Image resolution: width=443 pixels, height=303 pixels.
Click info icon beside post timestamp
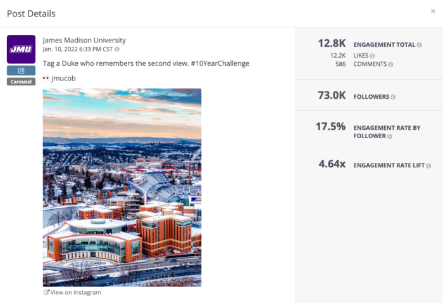[117, 49]
